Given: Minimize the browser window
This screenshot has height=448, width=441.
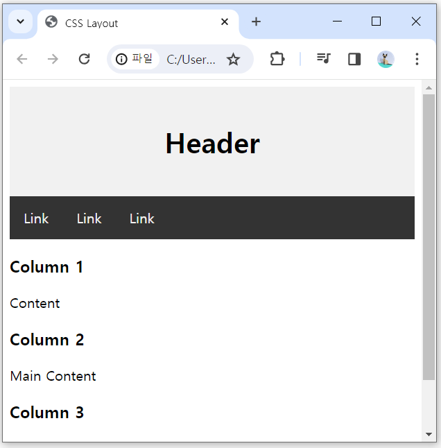Looking at the screenshot, I should click(x=337, y=21).
